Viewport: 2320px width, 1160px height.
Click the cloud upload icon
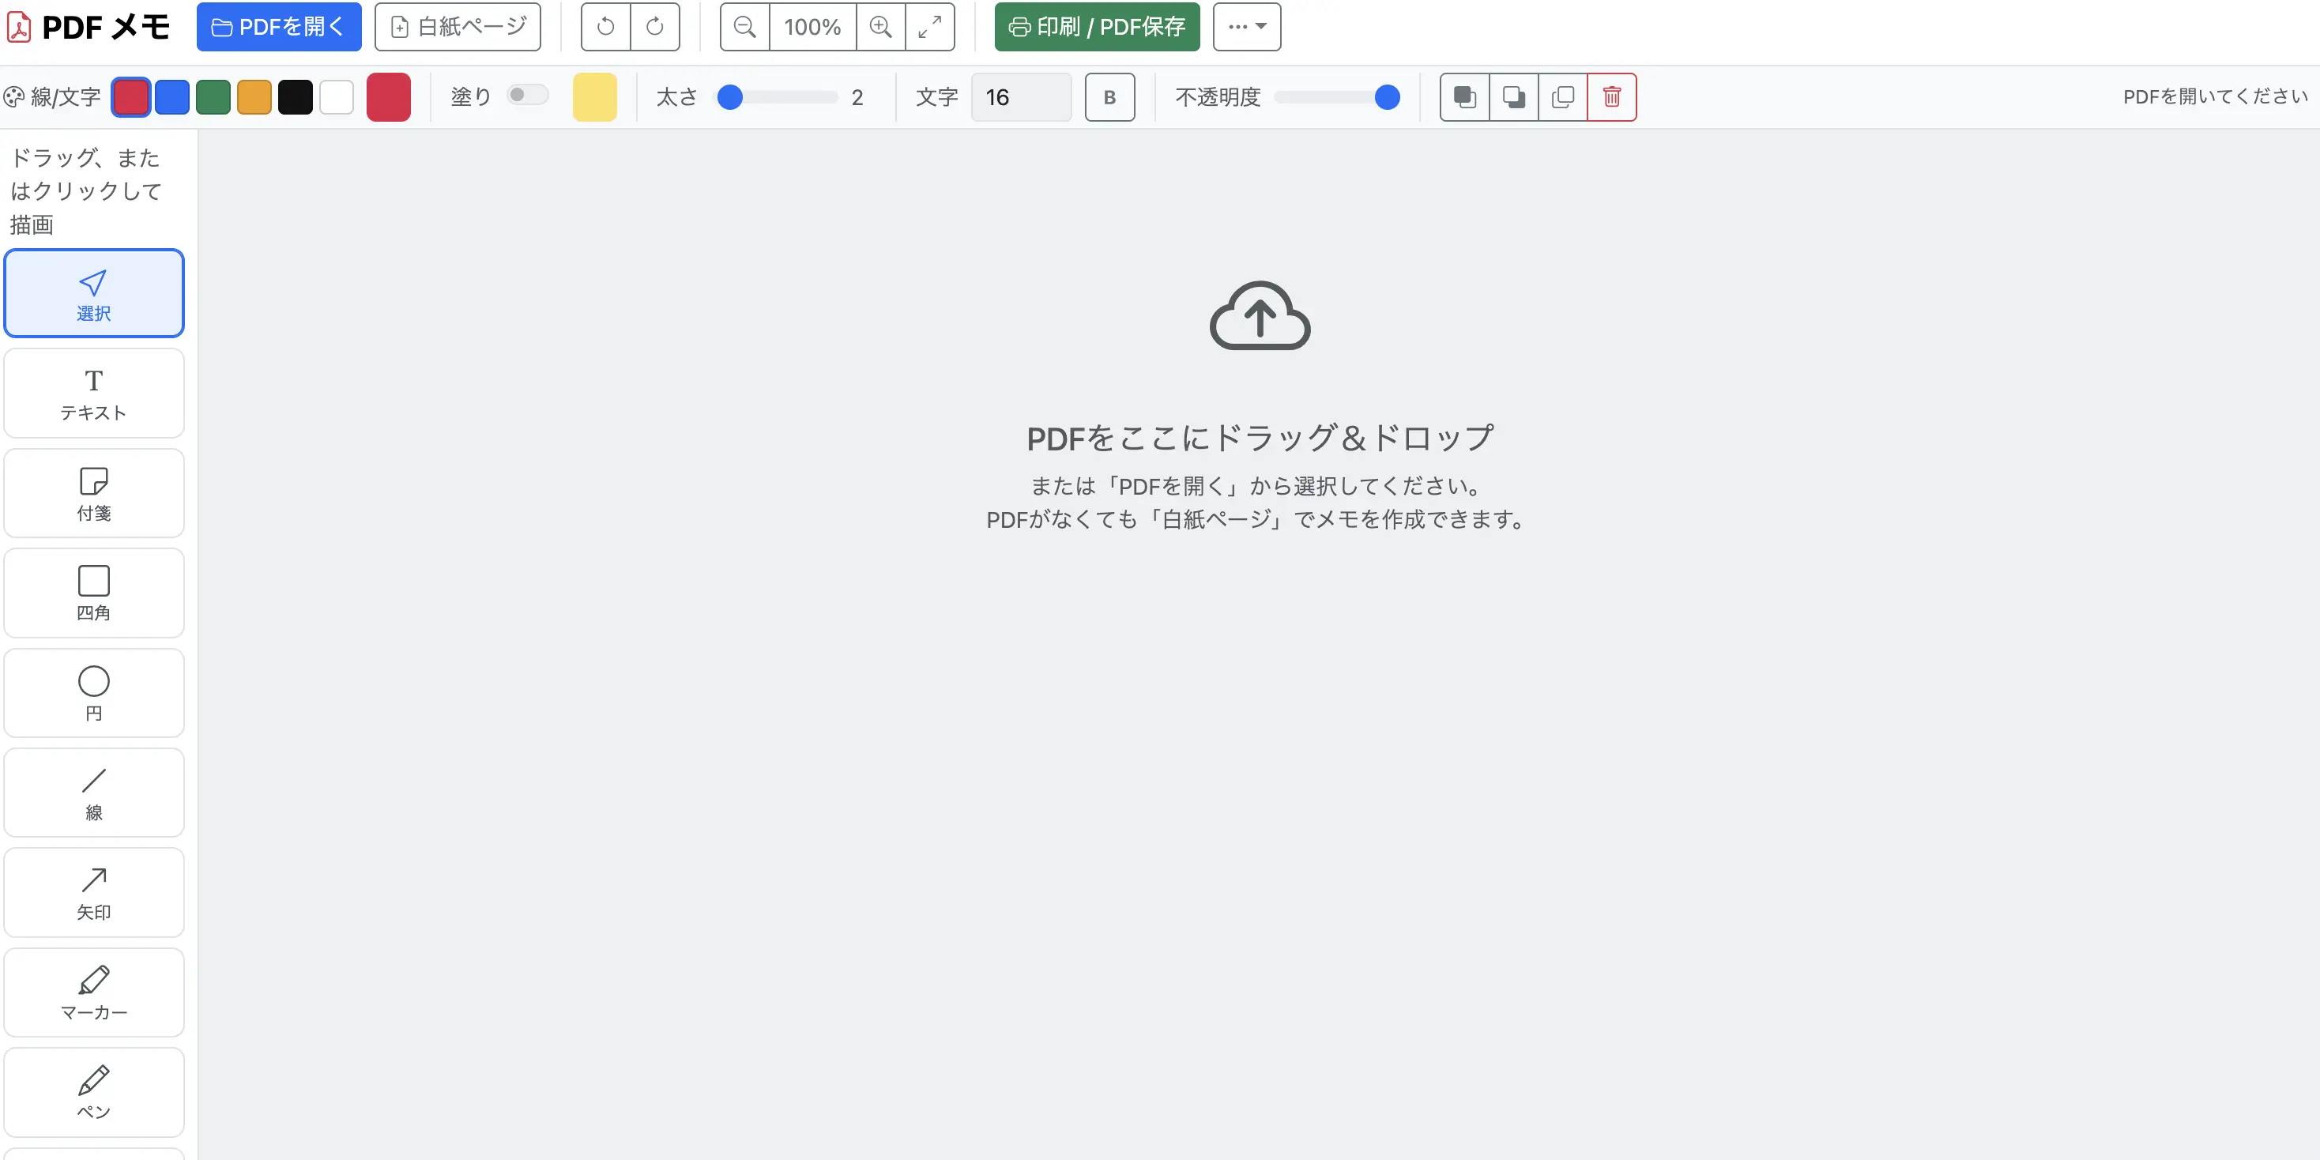pos(1260,316)
